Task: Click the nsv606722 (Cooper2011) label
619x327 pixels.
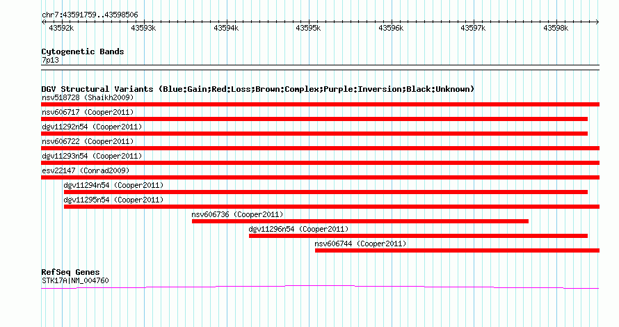Action: [x=88, y=141]
